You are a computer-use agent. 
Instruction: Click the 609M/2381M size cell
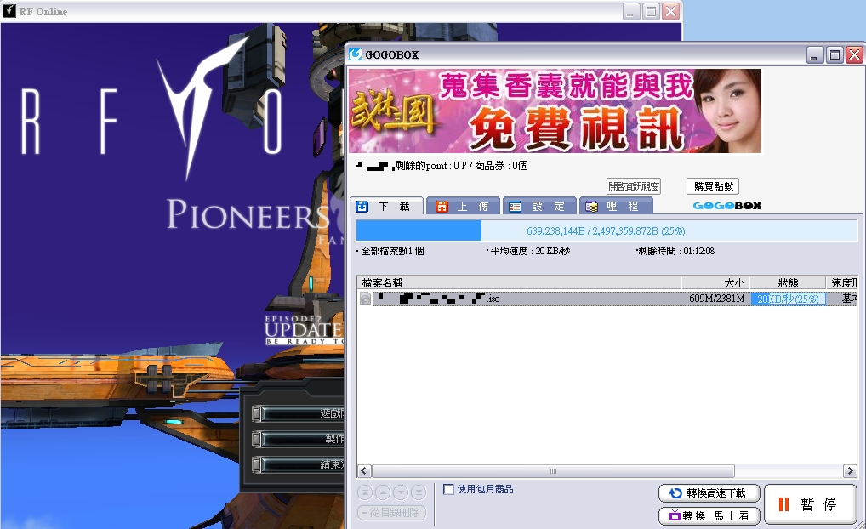click(716, 299)
